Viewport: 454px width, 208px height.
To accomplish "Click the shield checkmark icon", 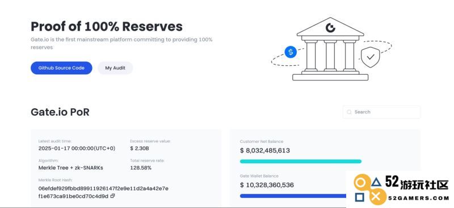I will pyautogui.click(x=371, y=57).
